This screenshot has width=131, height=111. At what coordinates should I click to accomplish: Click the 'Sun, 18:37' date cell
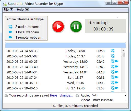[75, 78]
